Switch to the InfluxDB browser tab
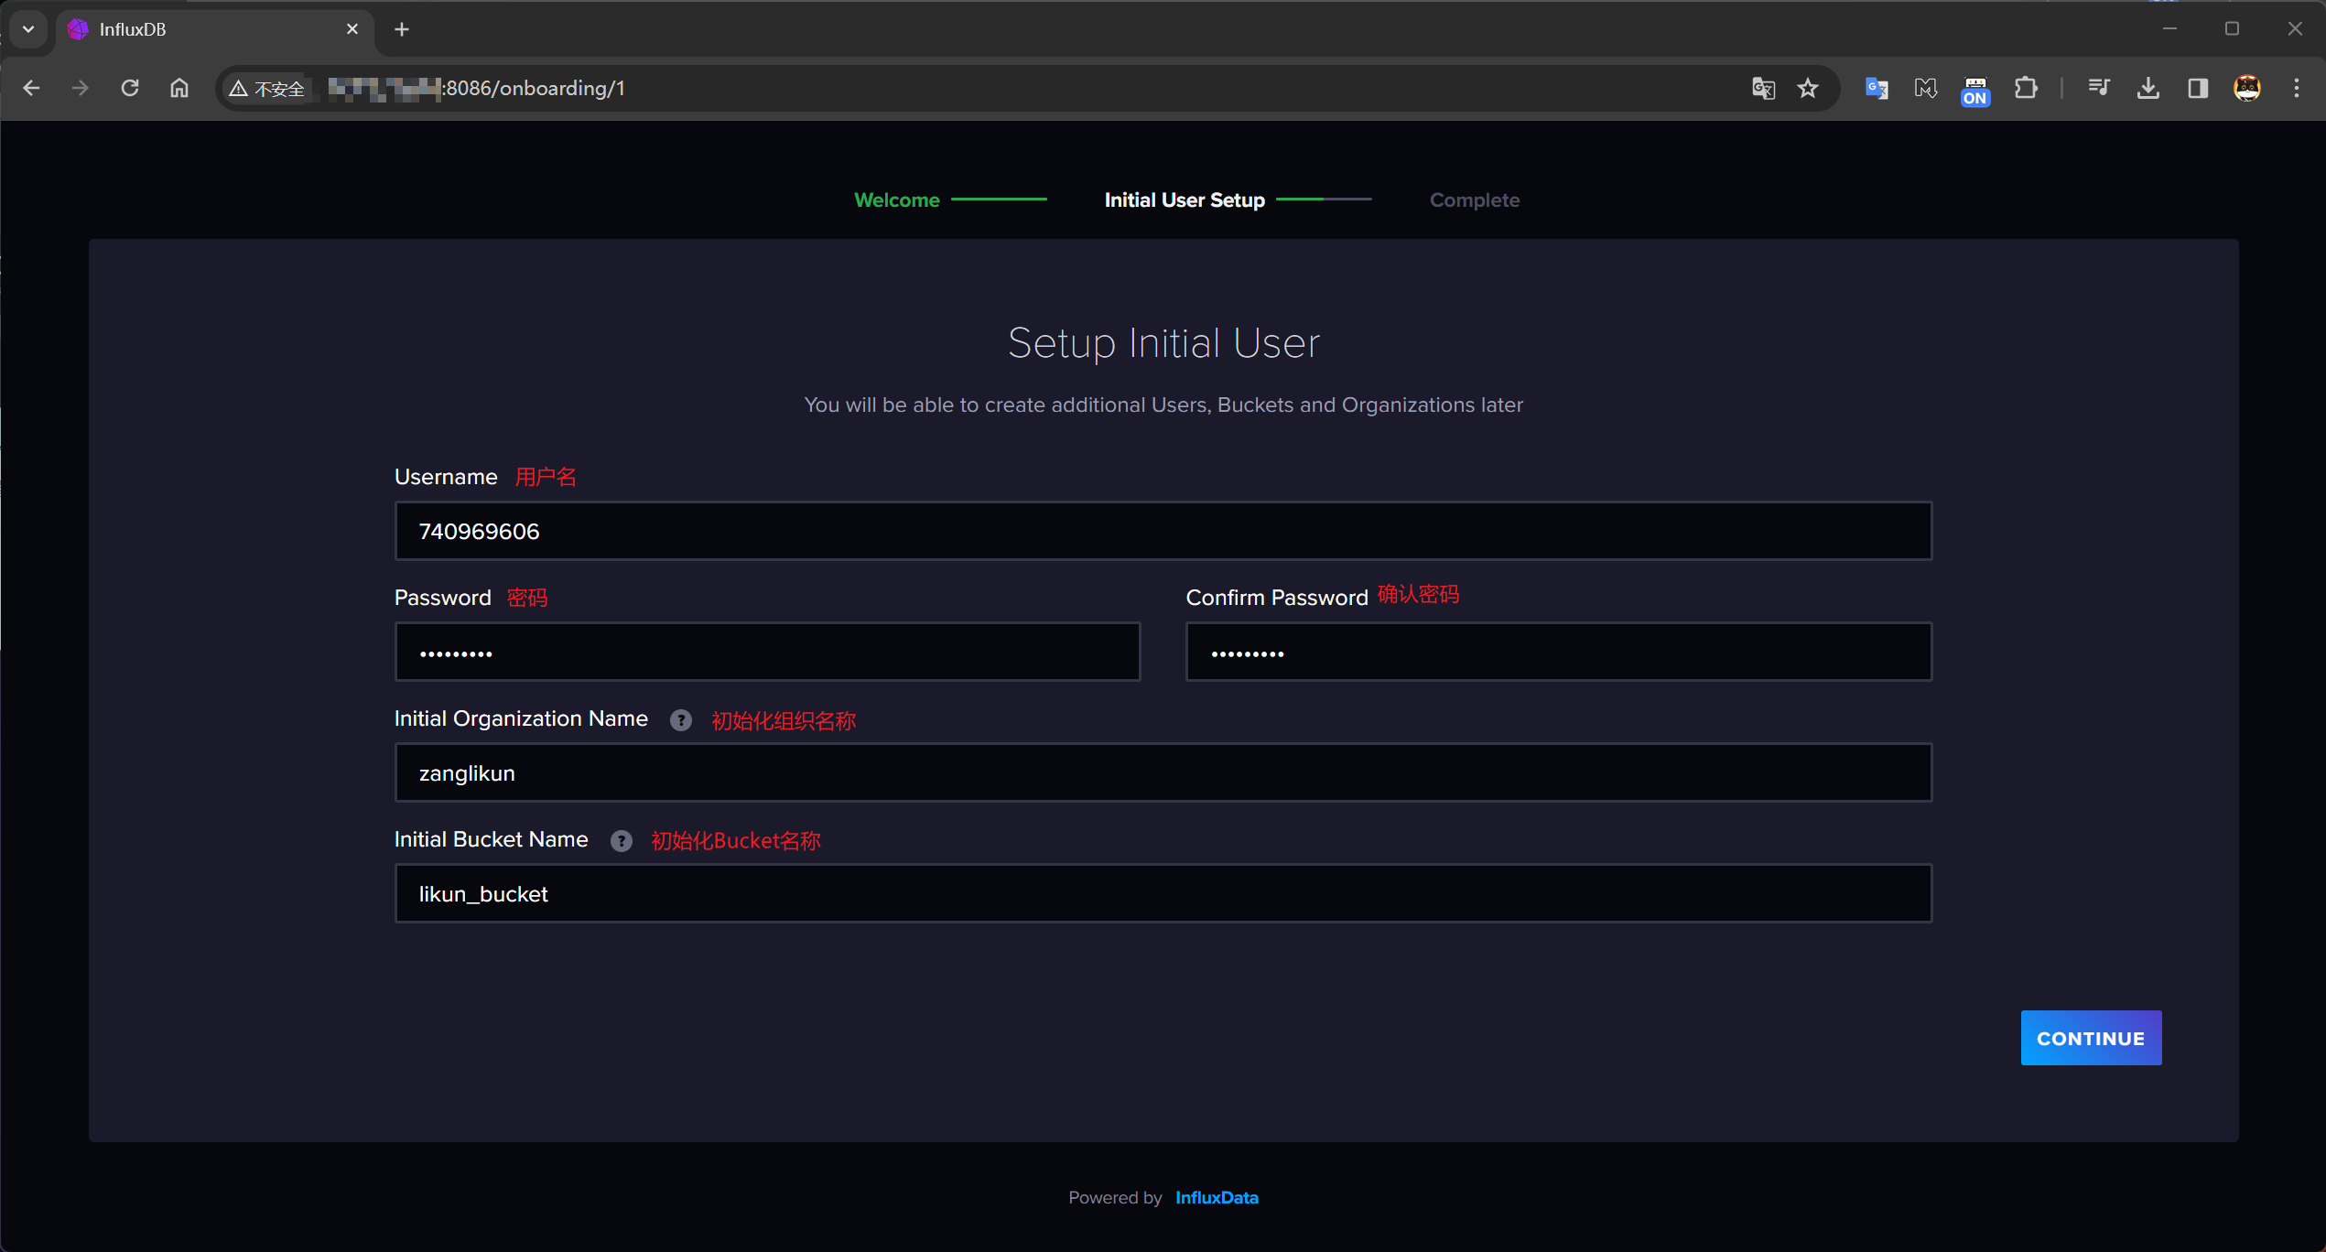 coord(211,29)
